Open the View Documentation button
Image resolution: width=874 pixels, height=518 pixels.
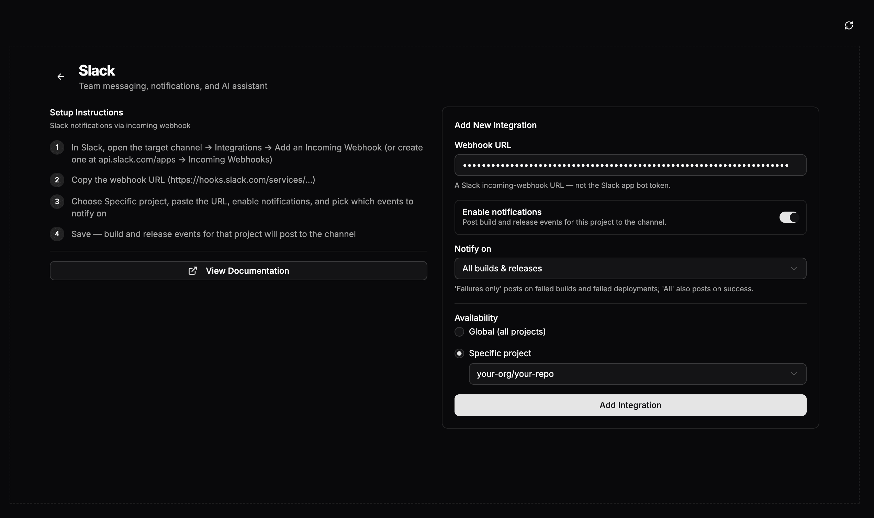click(x=238, y=271)
